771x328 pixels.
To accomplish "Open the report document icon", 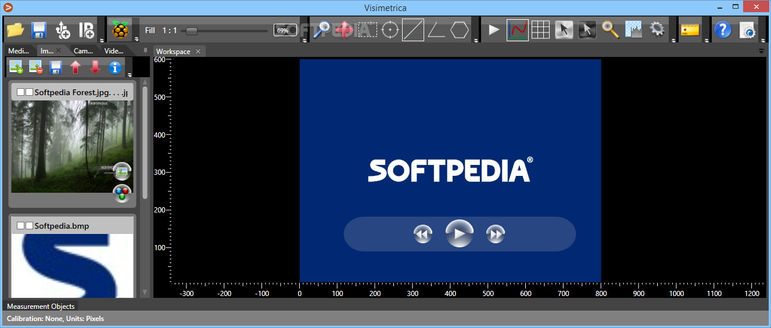I will tap(747, 30).
